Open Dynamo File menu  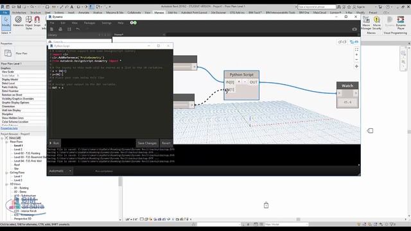click(x=52, y=23)
